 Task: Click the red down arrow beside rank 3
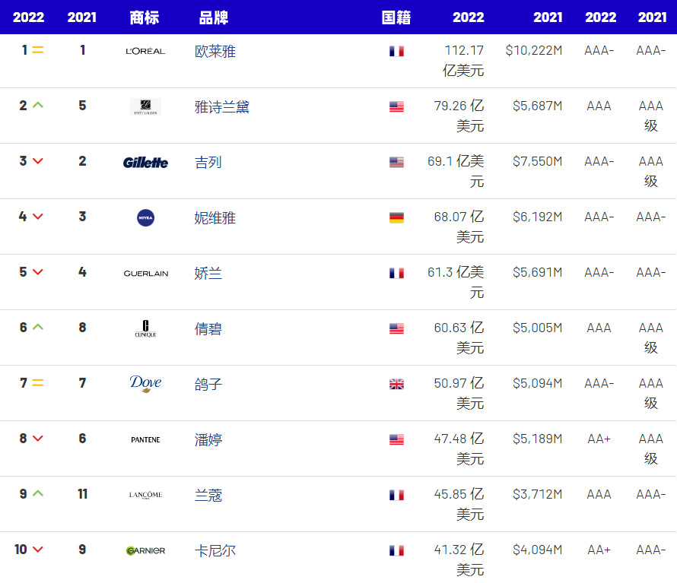tap(38, 161)
